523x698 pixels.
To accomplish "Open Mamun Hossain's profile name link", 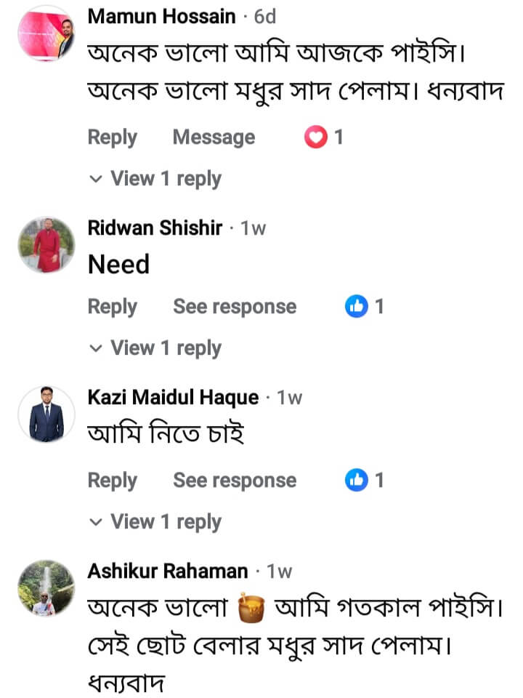I will [x=161, y=16].
